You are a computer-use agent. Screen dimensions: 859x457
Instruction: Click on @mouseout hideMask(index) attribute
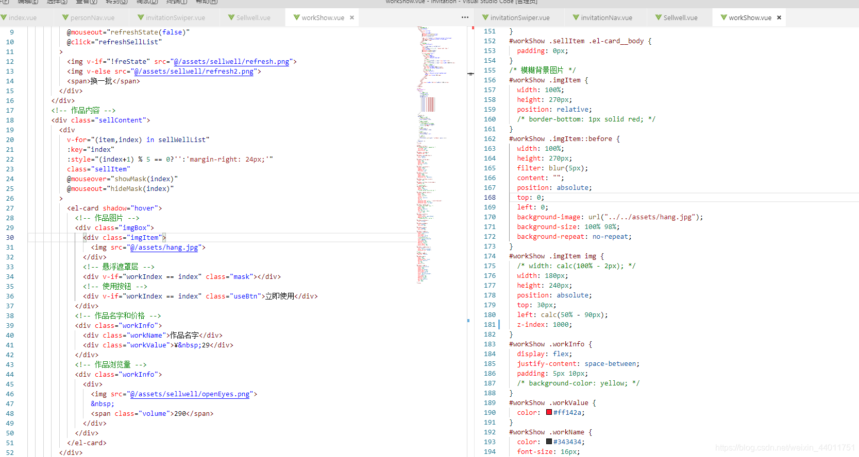pos(120,189)
